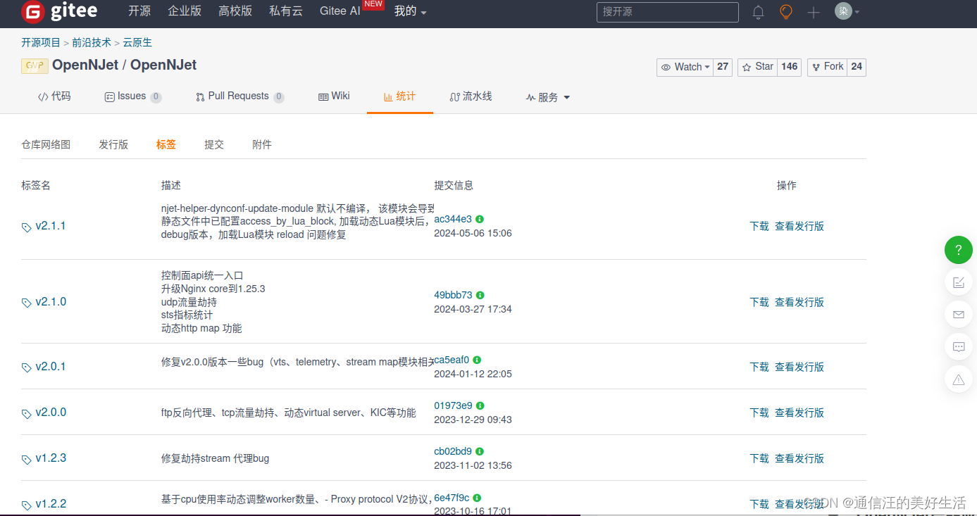Image resolution: width=977 pixels, height=516 pixels.
Task: Open the OpenNJet owner link
Action: point(85,65)
